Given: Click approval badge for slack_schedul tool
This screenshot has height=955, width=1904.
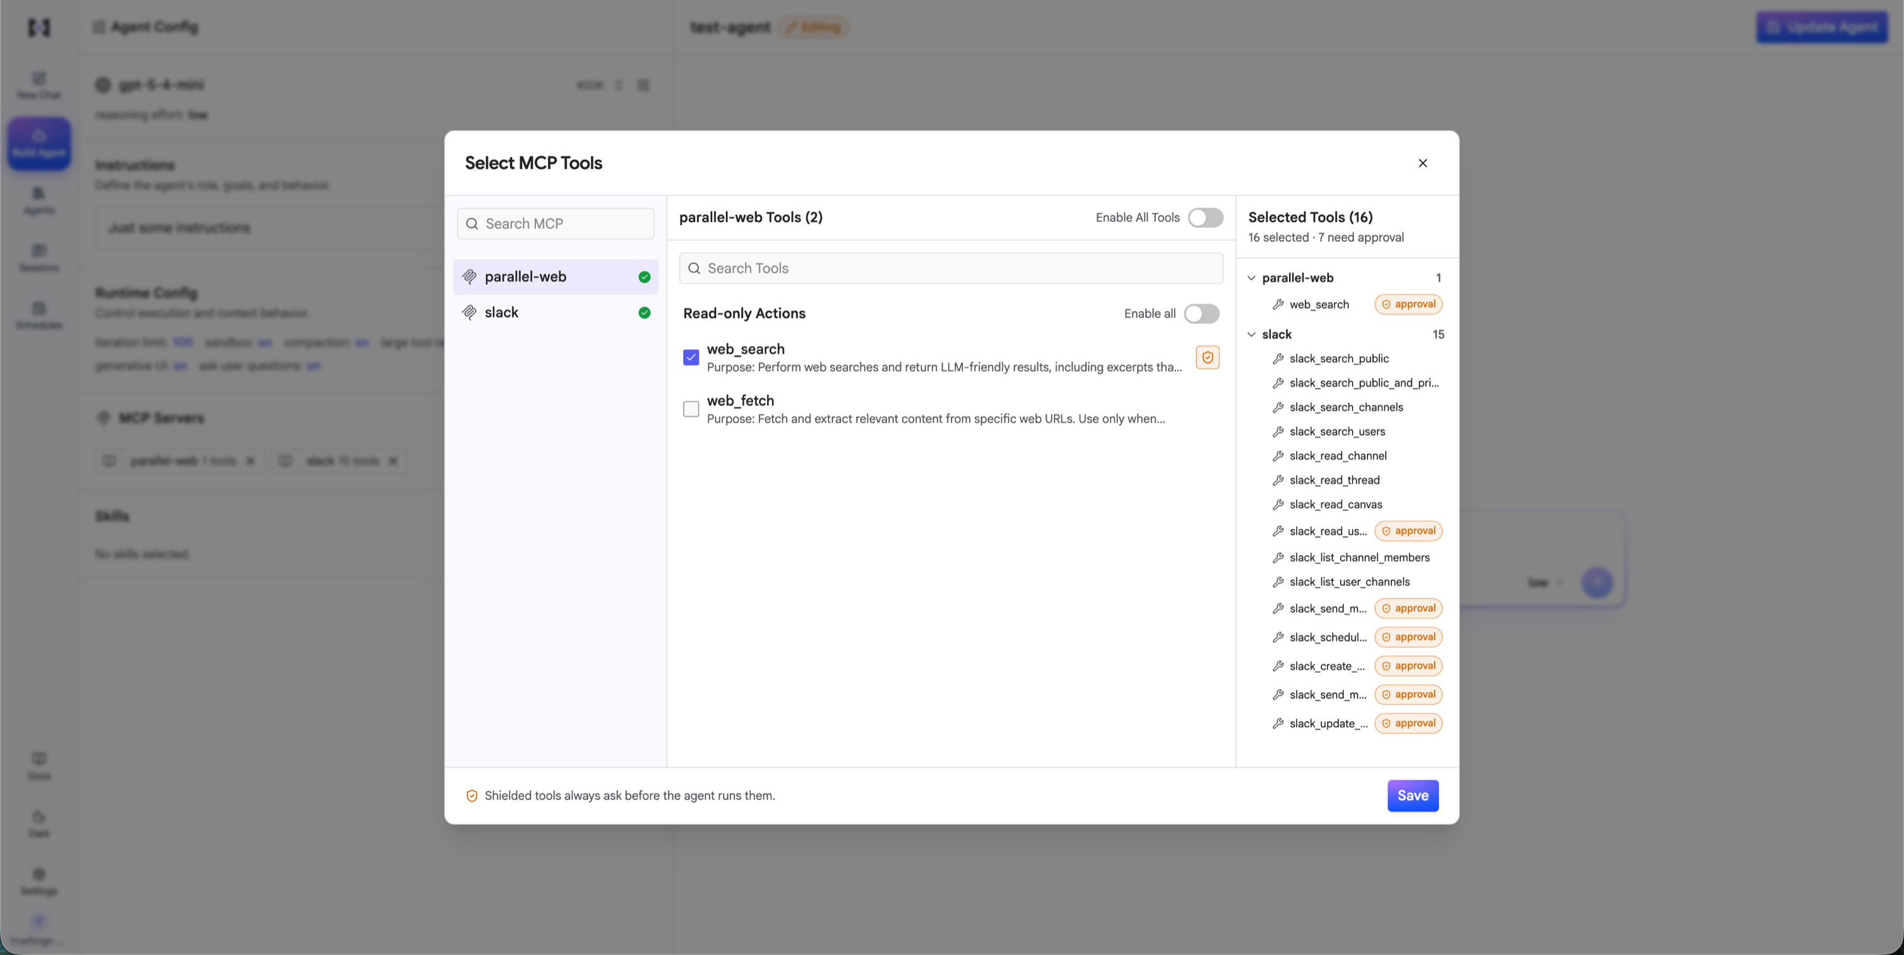Looking at the screenshot, I should (x=1407, y=637).
